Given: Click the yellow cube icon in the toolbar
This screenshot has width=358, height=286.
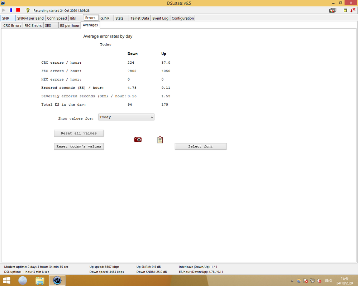Looking at the screenshot, I should [345, 10].
